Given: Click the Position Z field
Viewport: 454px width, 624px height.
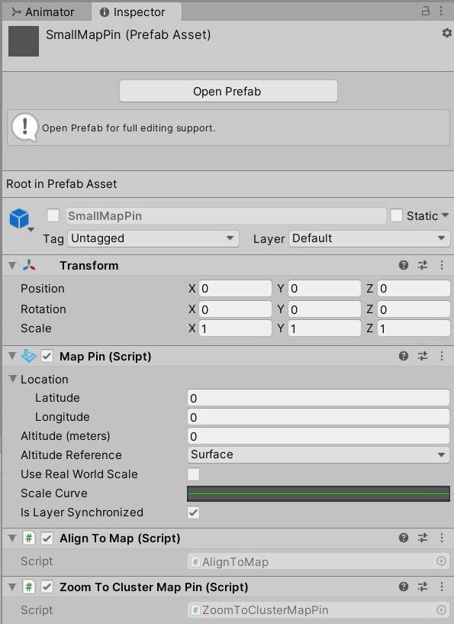Looking at the screenshot, I should click(414, 288).
